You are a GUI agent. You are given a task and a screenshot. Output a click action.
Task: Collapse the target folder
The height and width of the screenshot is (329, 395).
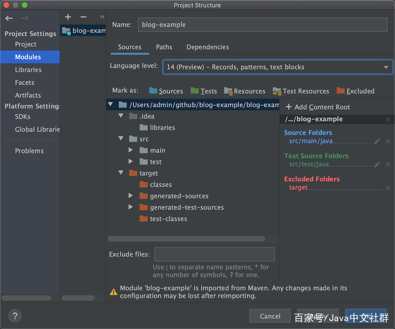pos(121,173)
